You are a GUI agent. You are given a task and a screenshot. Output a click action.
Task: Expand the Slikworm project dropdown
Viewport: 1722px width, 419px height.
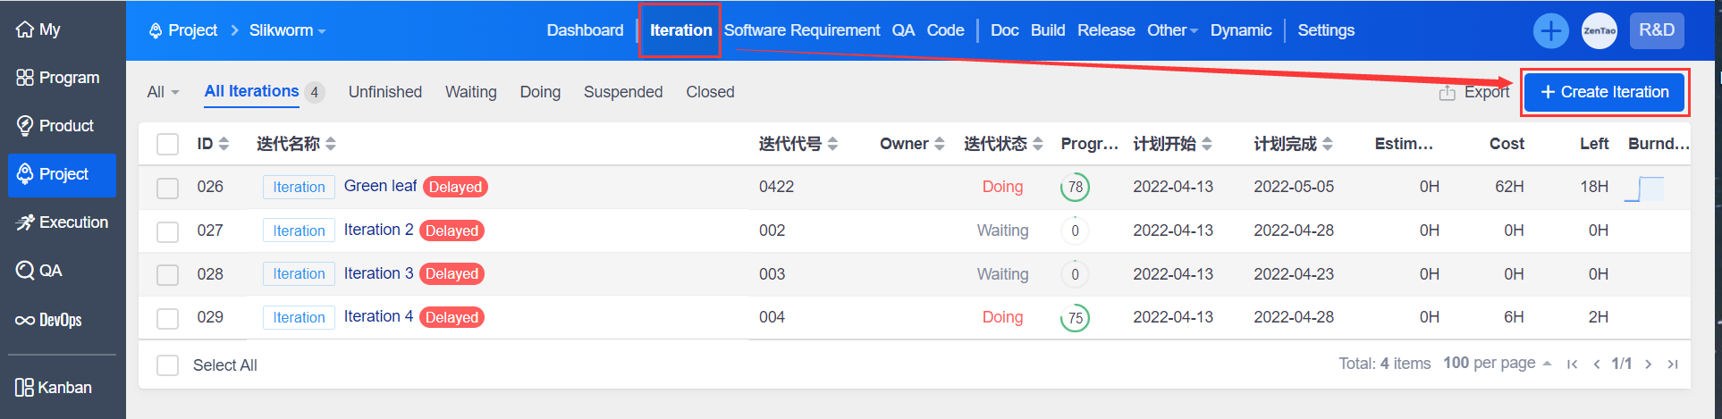(287, 30)
